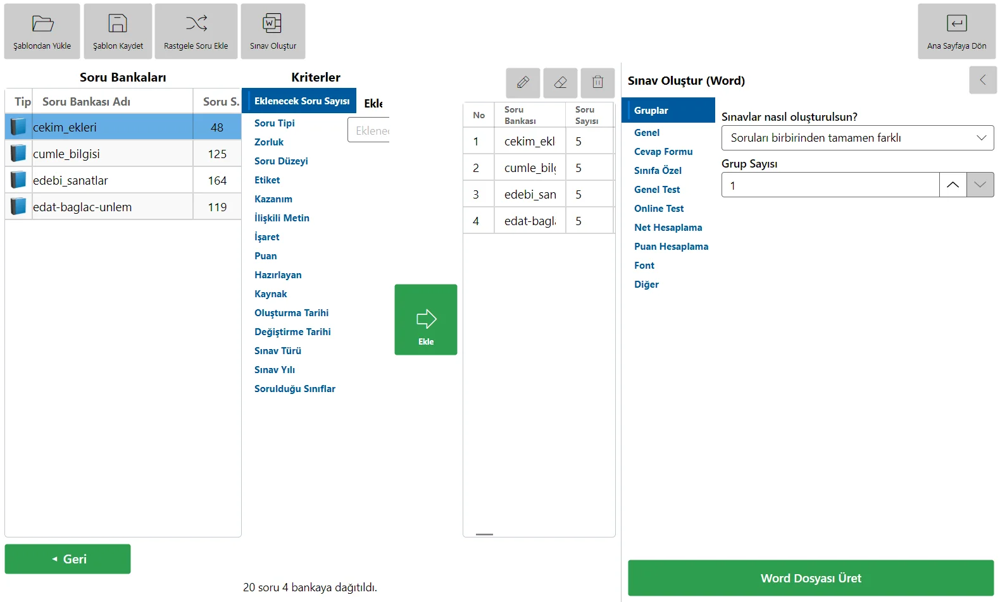This screenshot has width=1000, height=602.
Task: Open the Sınıfa Özel tab
Action: pyautogui.click(x=658, y=171)
